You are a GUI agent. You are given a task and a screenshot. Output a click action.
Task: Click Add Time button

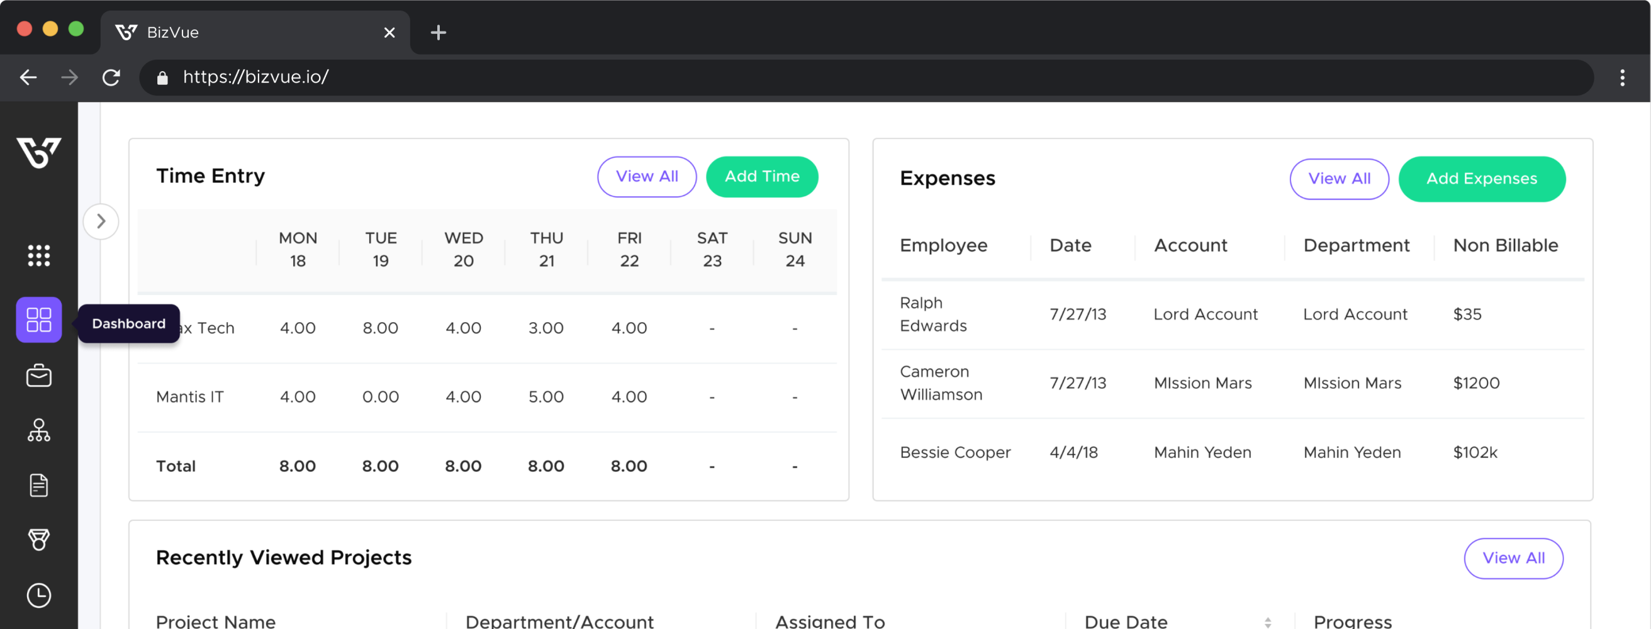(761, 177)
